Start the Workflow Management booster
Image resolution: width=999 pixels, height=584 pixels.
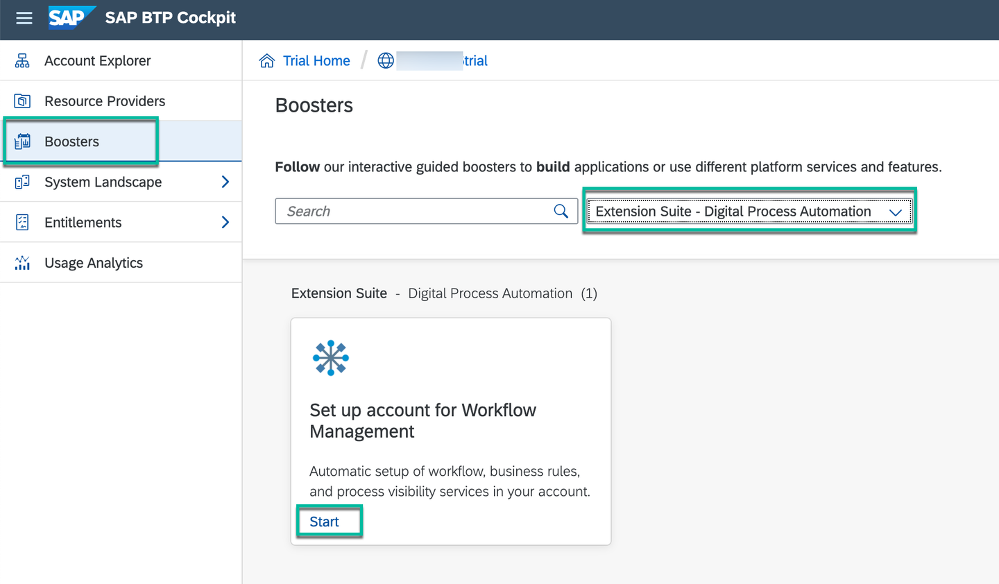[x=324, y=522]
